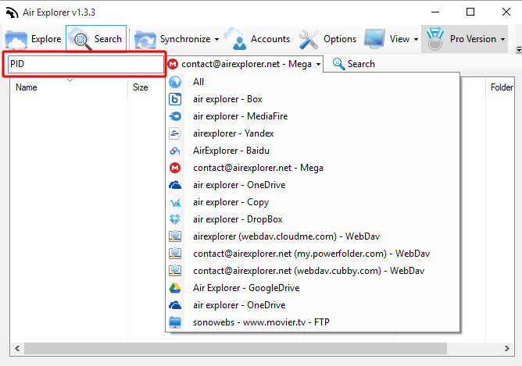Expand the Synchronize dropdown arrow
522x366 pixels.
pyautogui.click(x=216, y=39)
